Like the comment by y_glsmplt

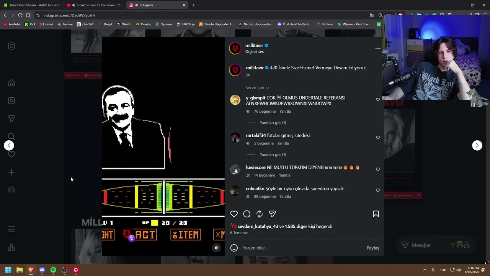pyautogui.click(x=378, y=100)
